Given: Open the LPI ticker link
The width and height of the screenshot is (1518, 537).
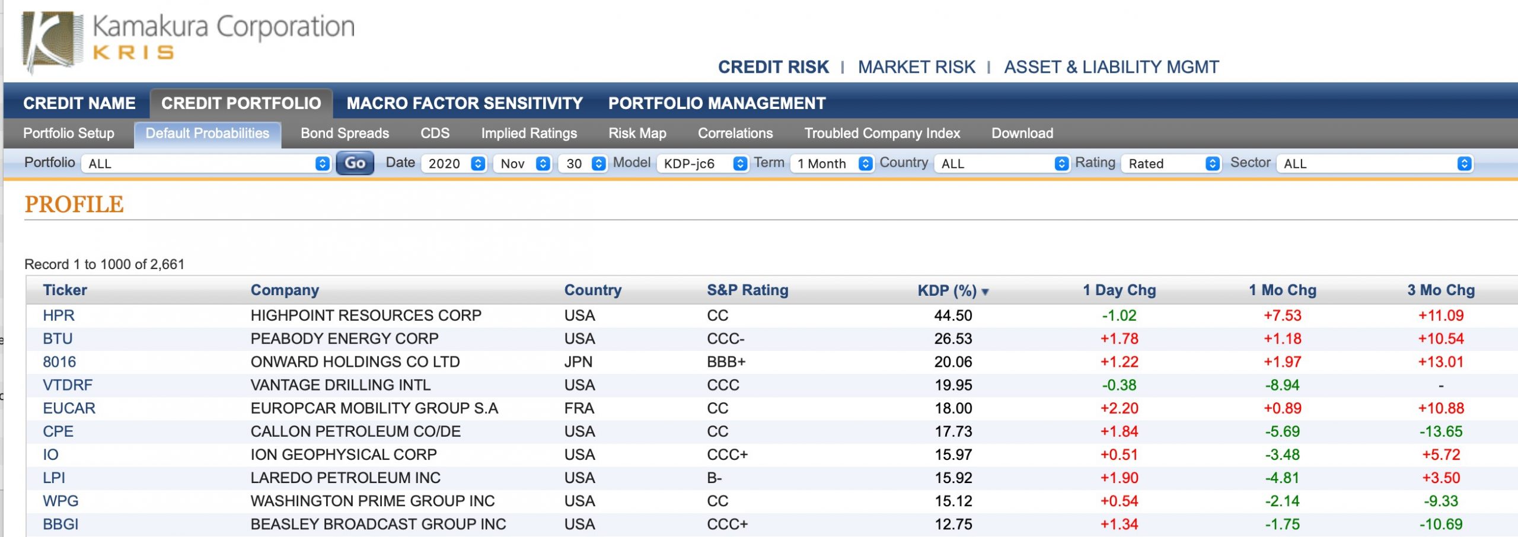Looking at the screenshot, I should (x=54, y=477).
